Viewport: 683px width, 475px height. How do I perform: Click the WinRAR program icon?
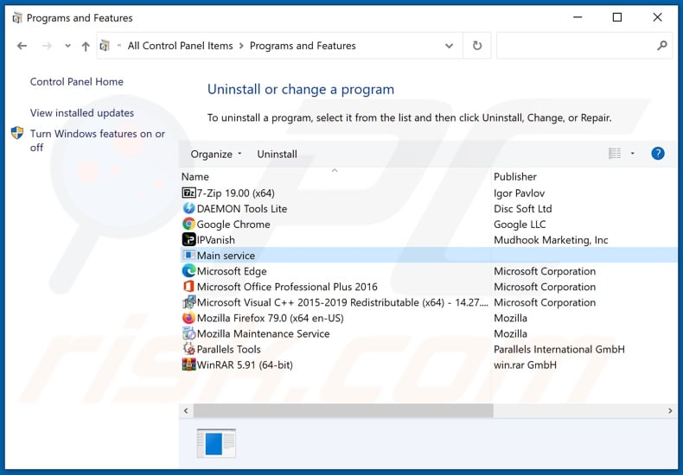[x=188, y=364]
